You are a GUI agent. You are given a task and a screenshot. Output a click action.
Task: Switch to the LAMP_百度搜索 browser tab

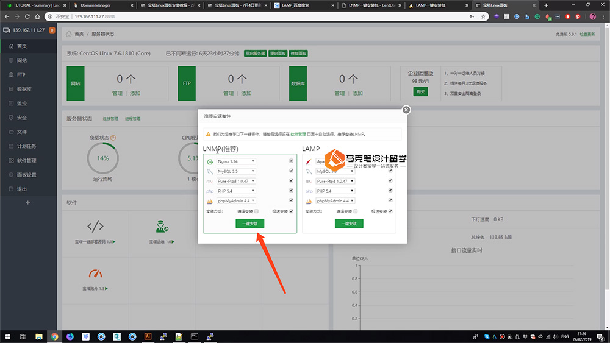point(303,5)
